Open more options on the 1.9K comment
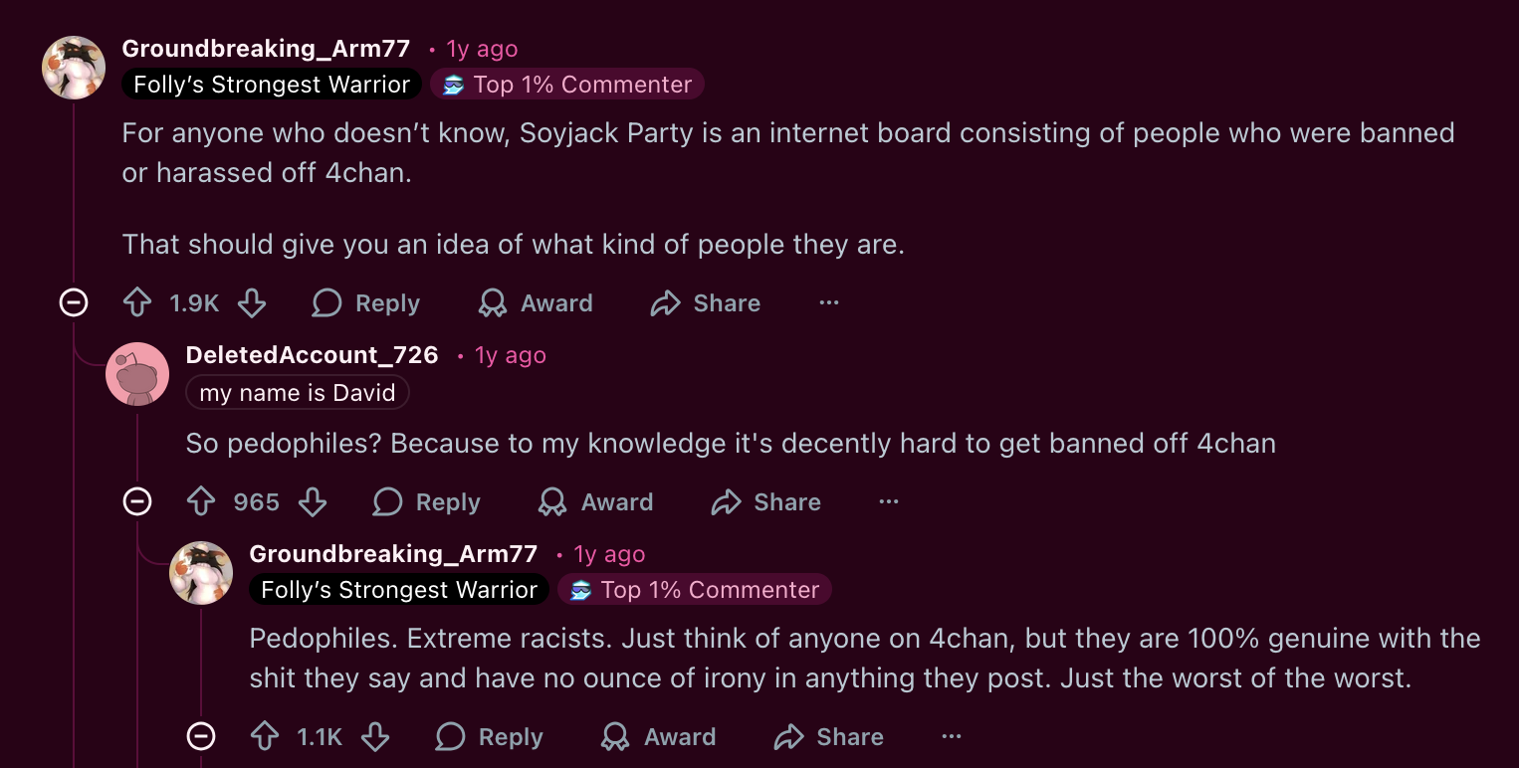Image resolution: width=1519 pixels, height=768 pixels. (x=829, y=303)
